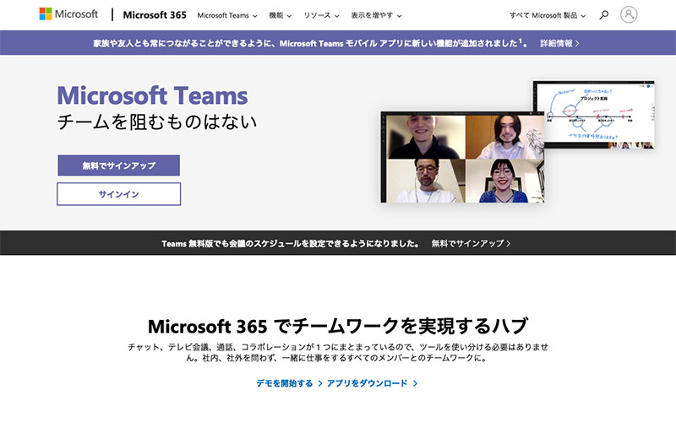Open the search magnifier icon
Screen dimensions: 676x428
click(603, 15)
